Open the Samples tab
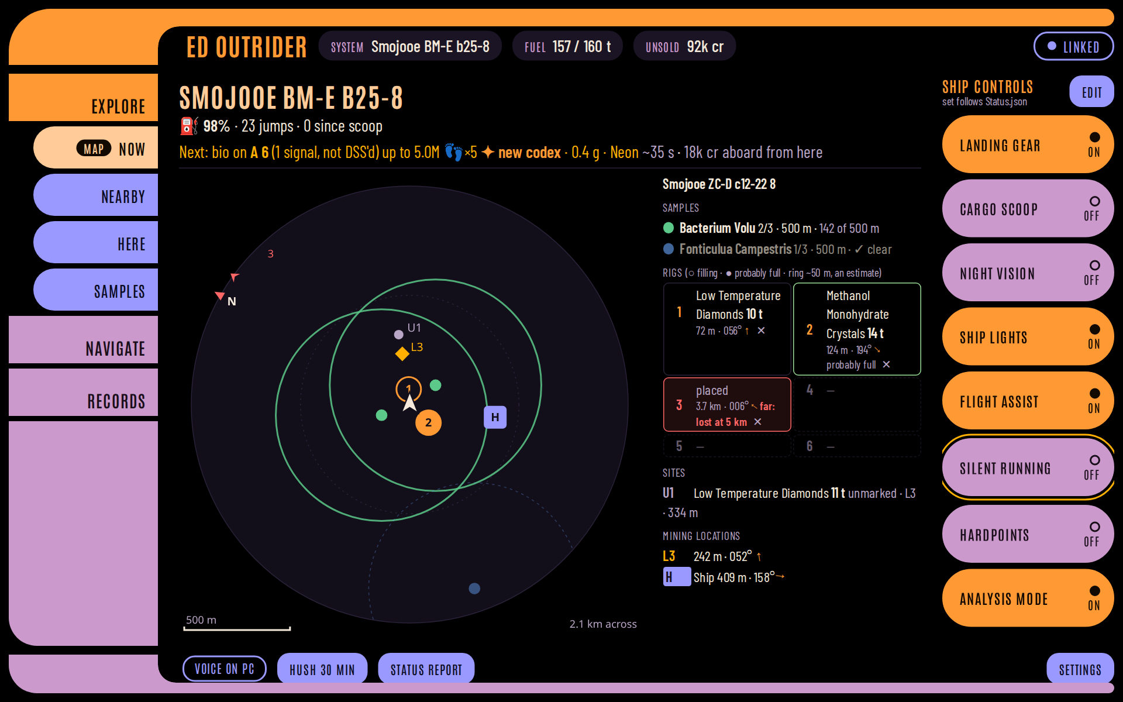This screenshot has width=1123, height=702. coord(95,290)
